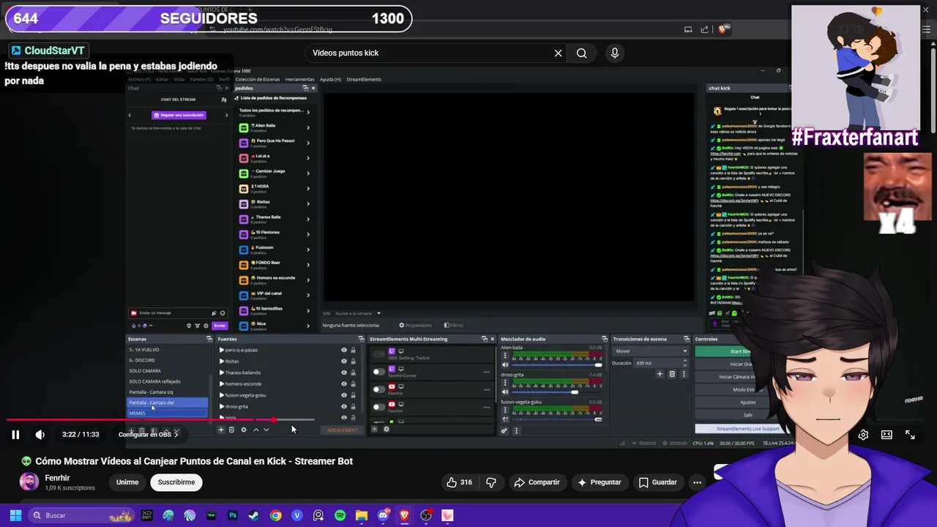Screen dimensions: 937x527
Task: Enable first Fenrhir YouTube stream toggle
Action: coord(378,389)
